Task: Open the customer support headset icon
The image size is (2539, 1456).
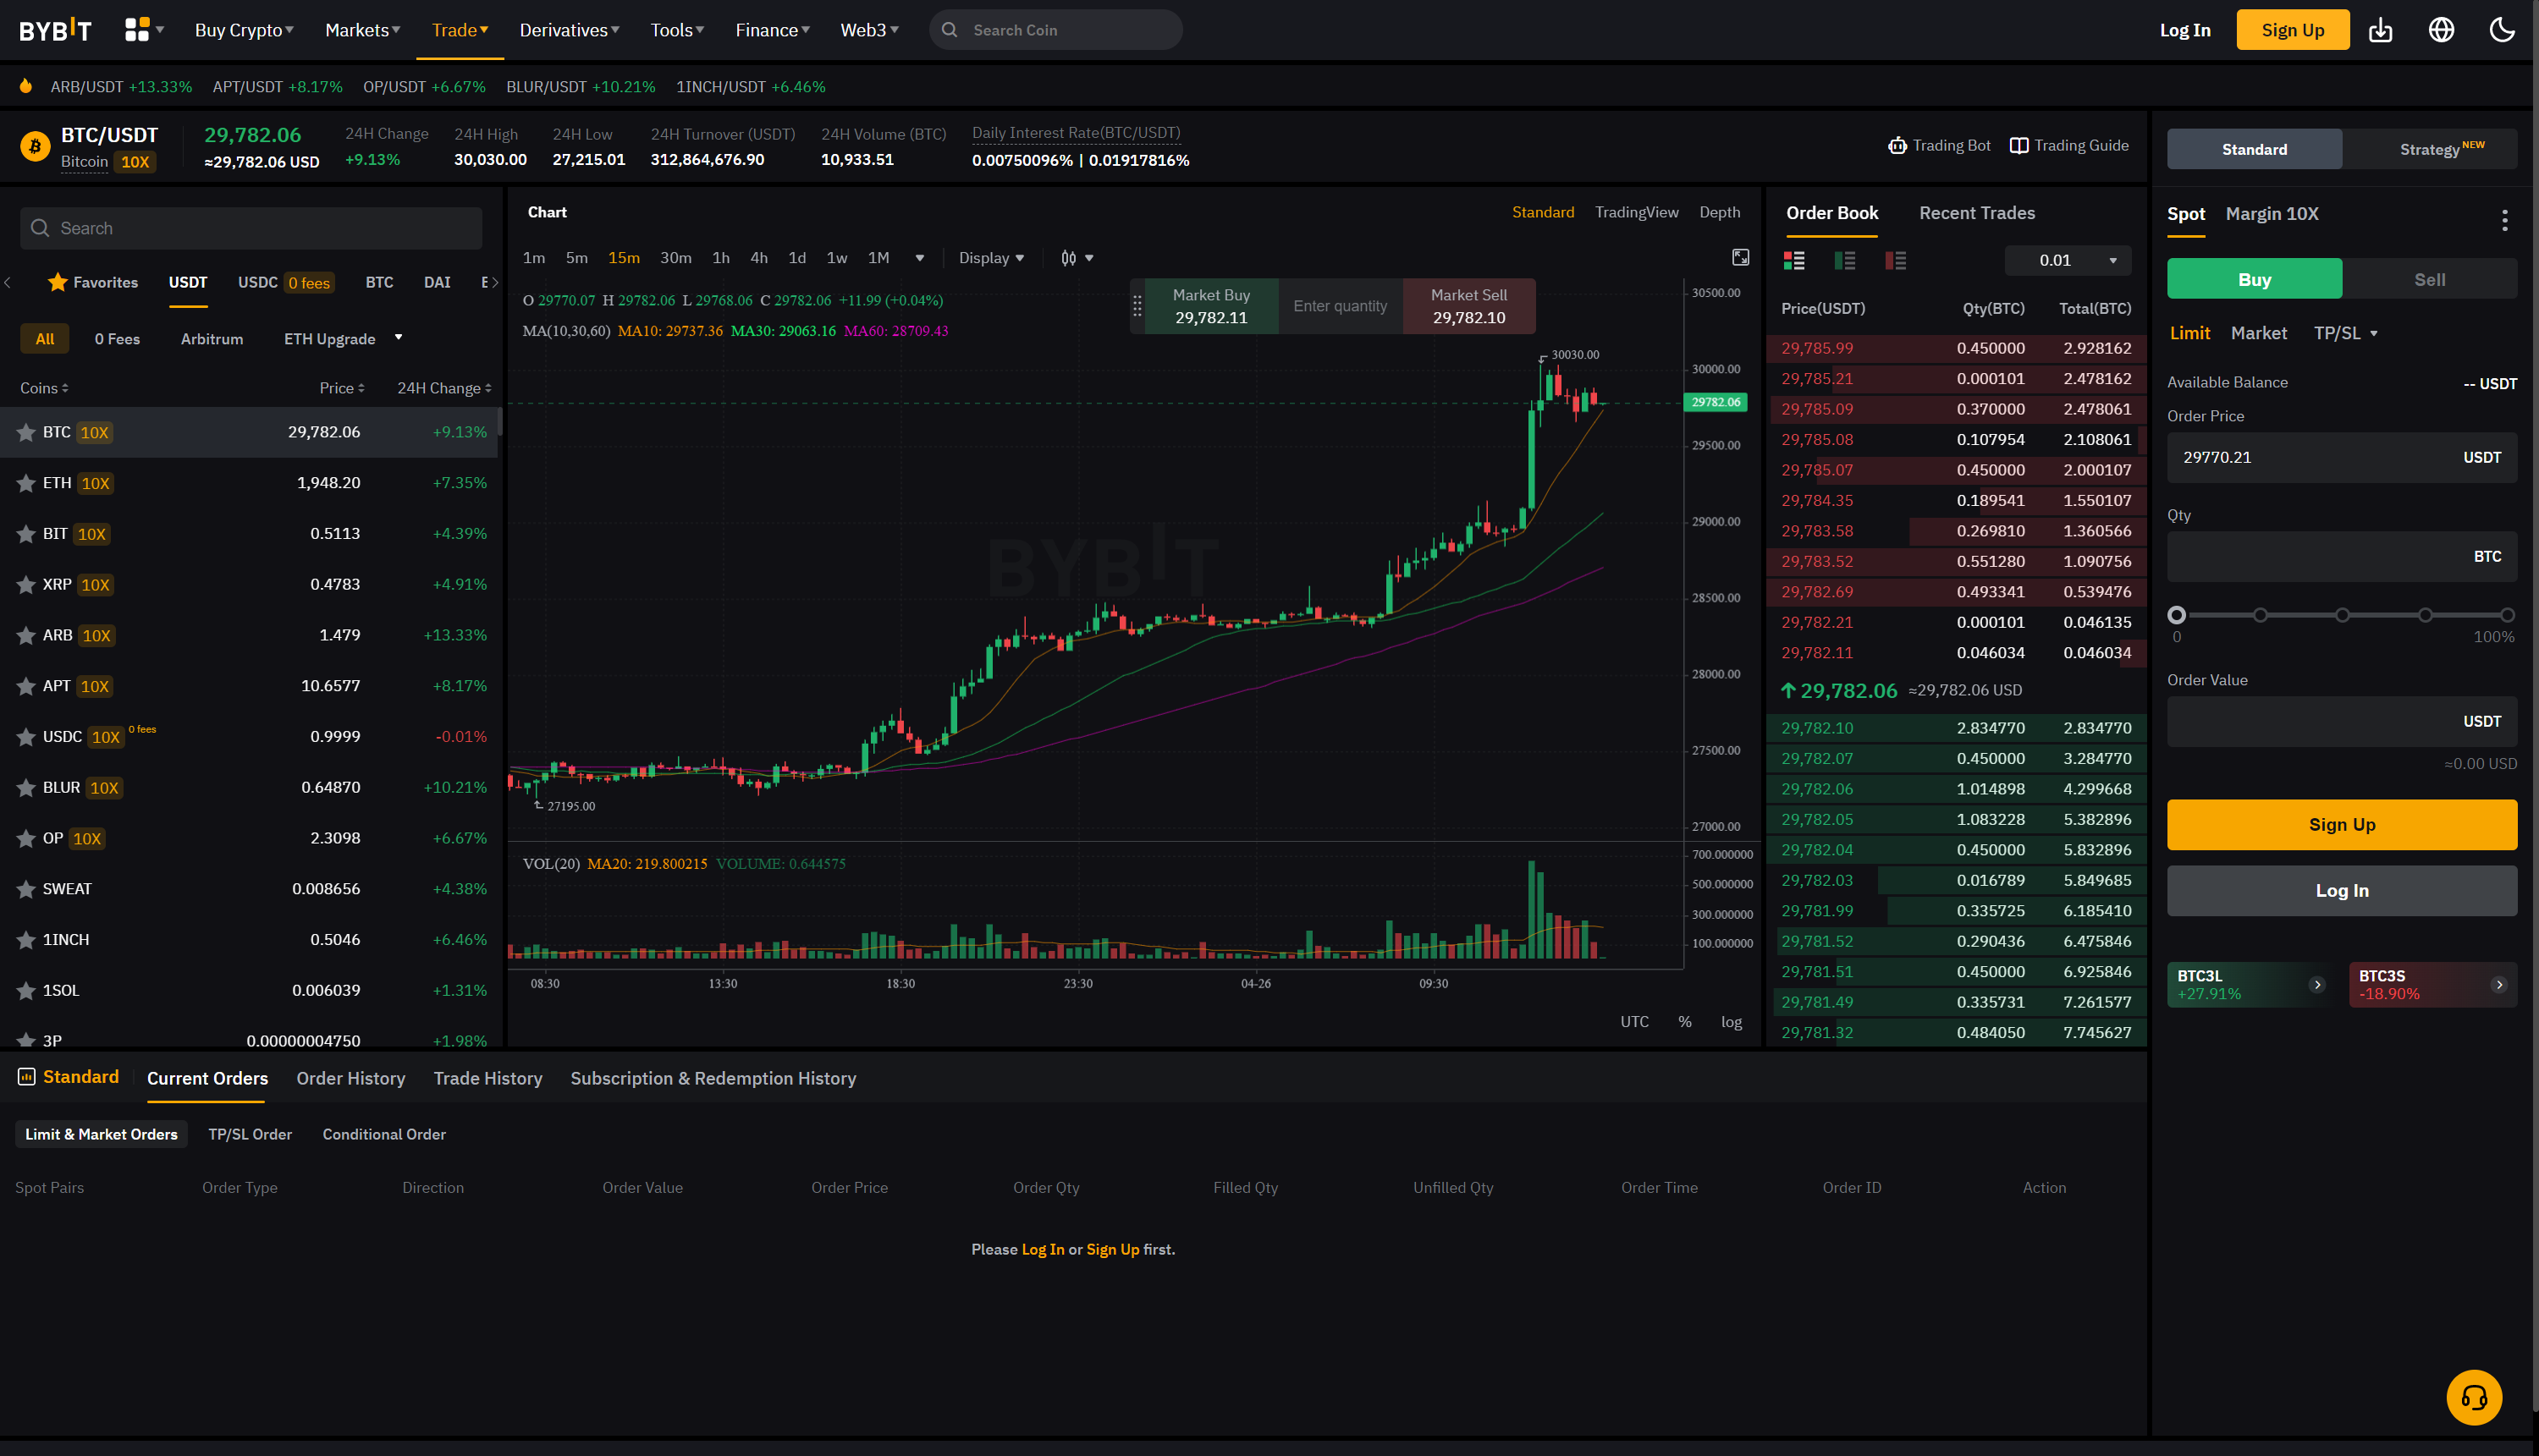Action: click(2473, 1397)
